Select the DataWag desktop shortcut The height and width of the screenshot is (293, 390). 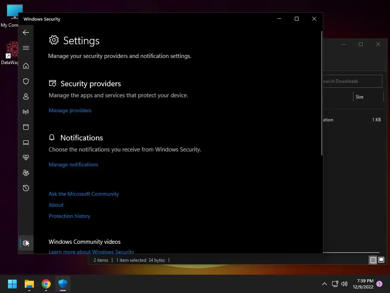coord(10,53)
